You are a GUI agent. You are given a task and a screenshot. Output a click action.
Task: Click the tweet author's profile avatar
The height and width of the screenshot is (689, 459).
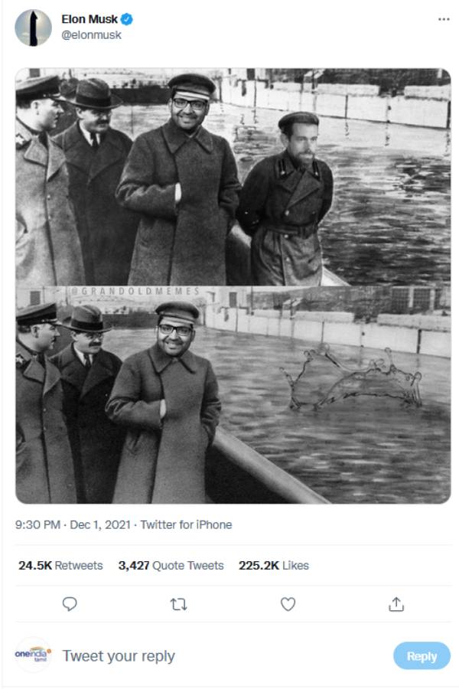click(33, 28)
